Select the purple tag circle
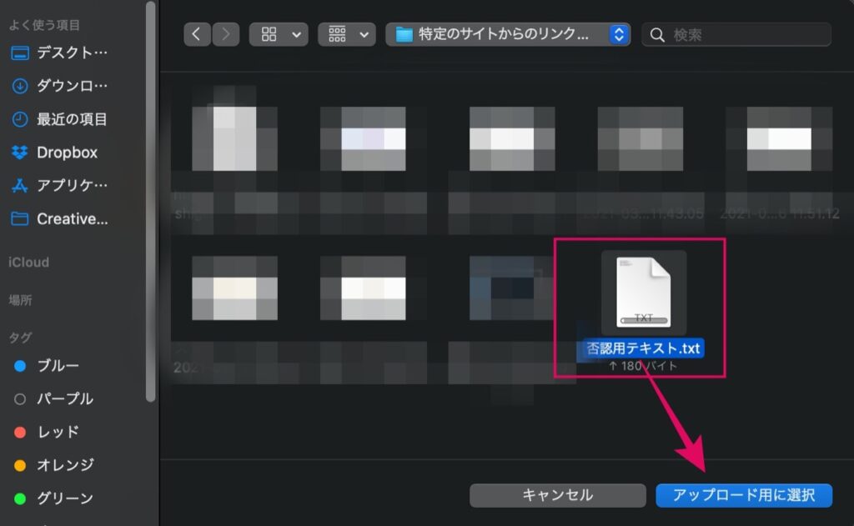This screenshot has height=526, width=854. (20, 399)
